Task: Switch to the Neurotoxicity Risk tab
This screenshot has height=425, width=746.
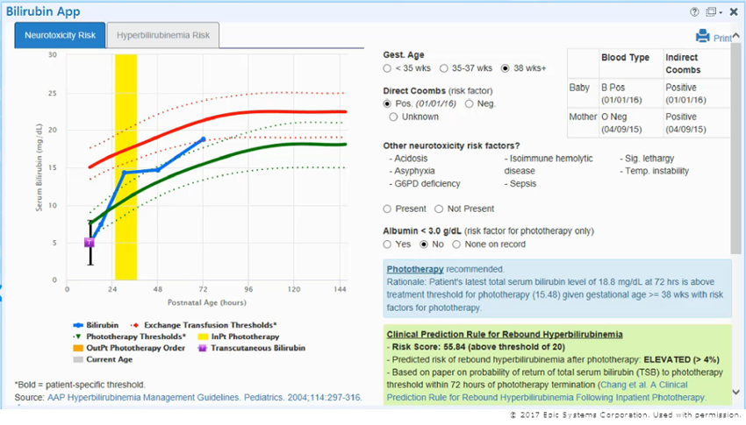Action: coord(60,35)
